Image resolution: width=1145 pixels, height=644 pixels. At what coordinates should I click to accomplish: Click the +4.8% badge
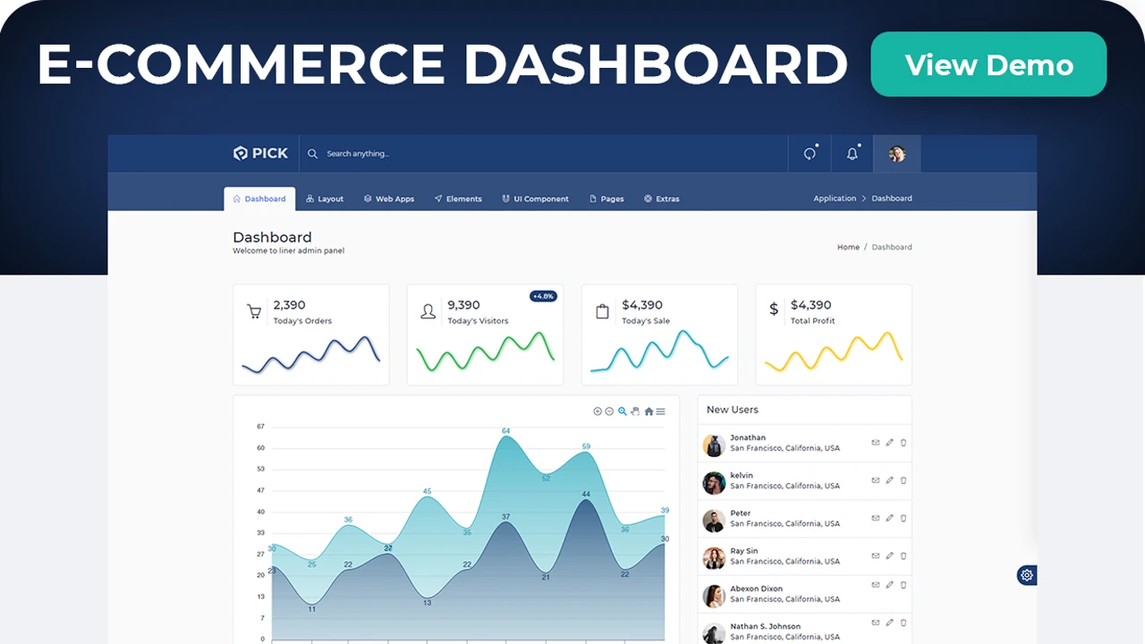coord(543,296)
